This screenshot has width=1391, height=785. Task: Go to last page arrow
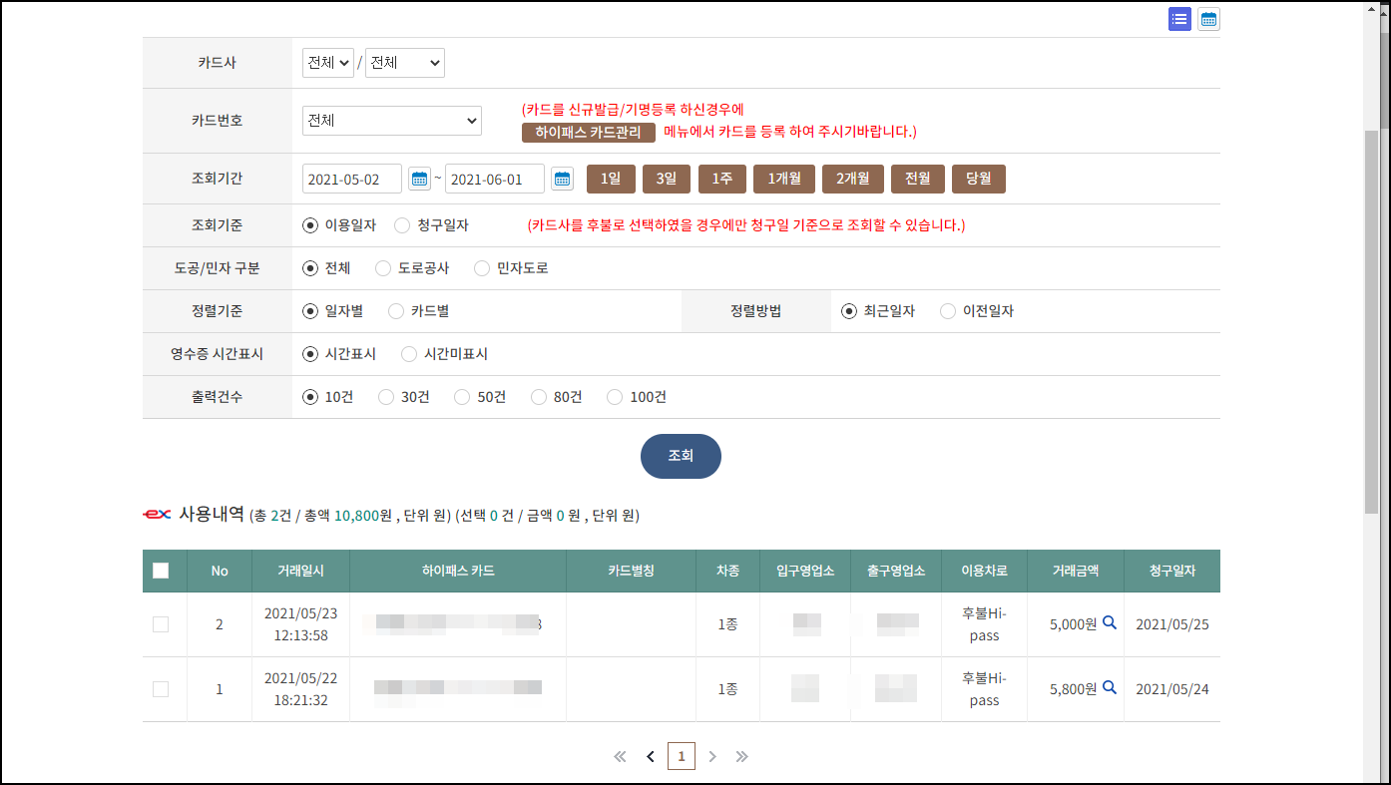point(741,756)
